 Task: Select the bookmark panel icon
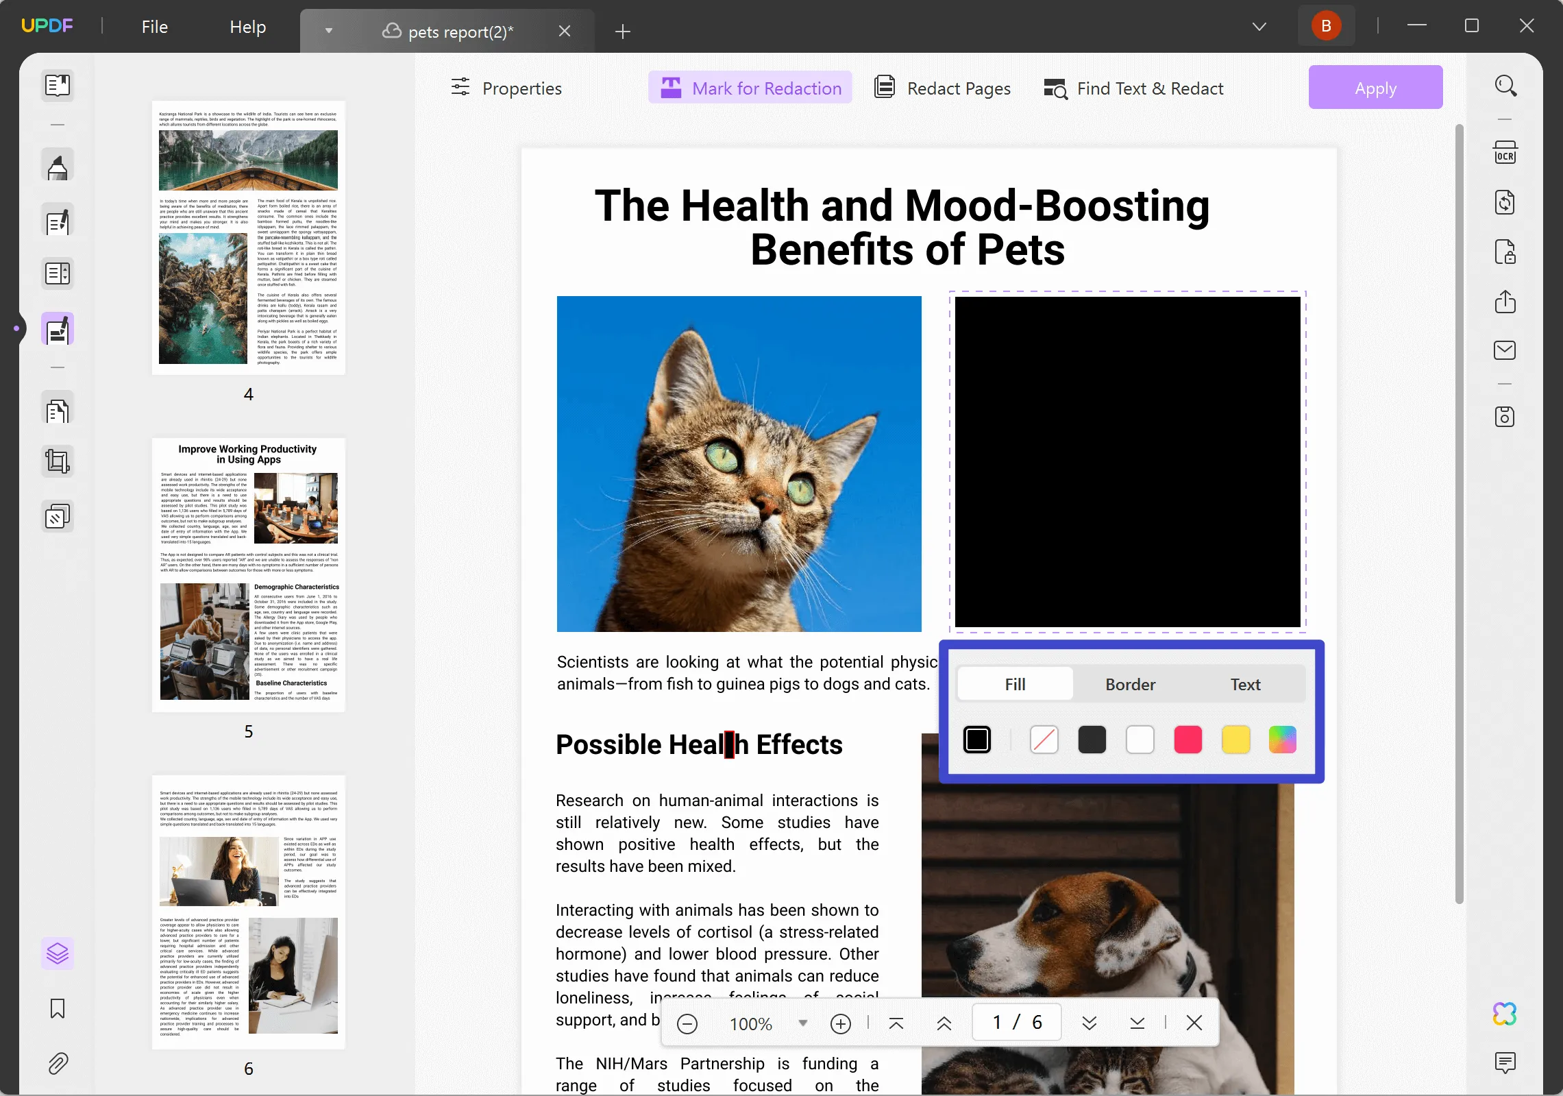[x=56, y=1007]
